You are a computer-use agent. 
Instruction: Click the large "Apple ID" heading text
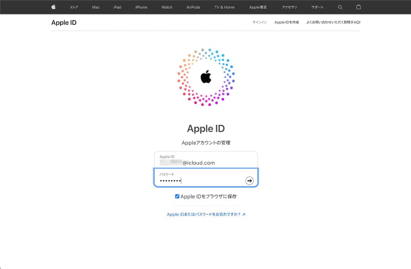coord(206,129)
